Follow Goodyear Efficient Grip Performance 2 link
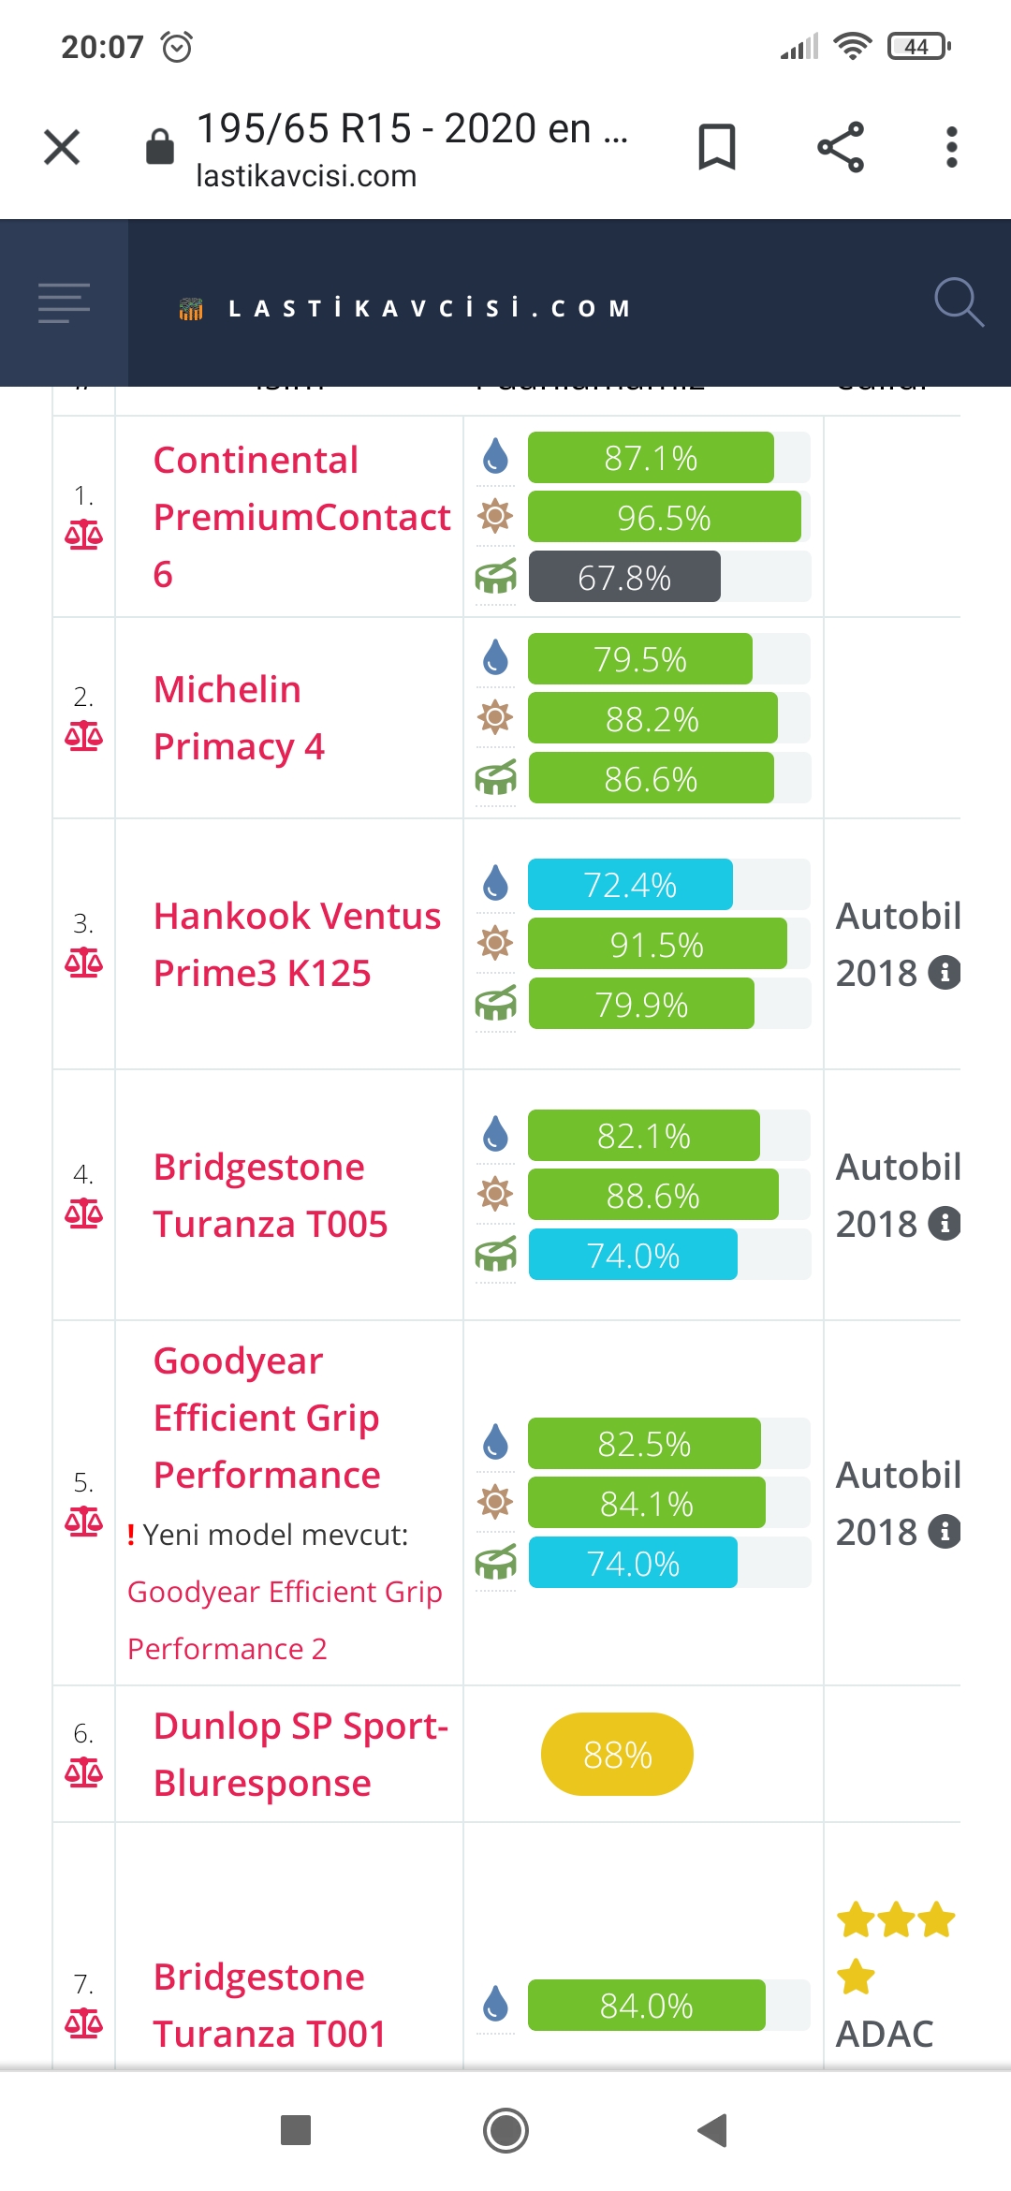Viewport: 1011px width, 2191px height. coord(285,1620)
